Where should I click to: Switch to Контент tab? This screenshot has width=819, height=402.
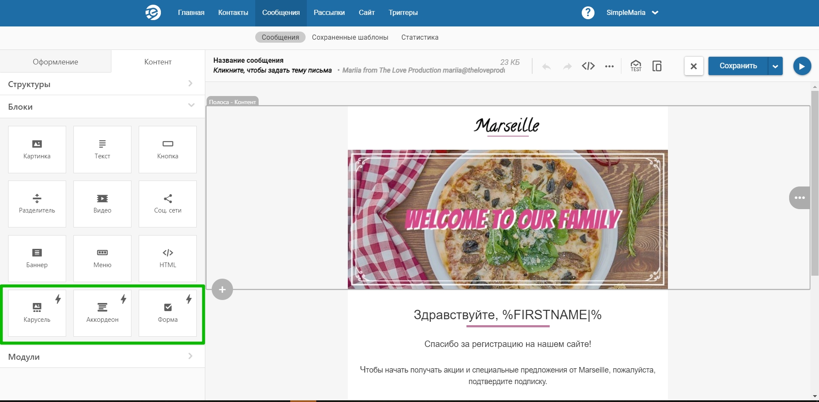[158, 61]
